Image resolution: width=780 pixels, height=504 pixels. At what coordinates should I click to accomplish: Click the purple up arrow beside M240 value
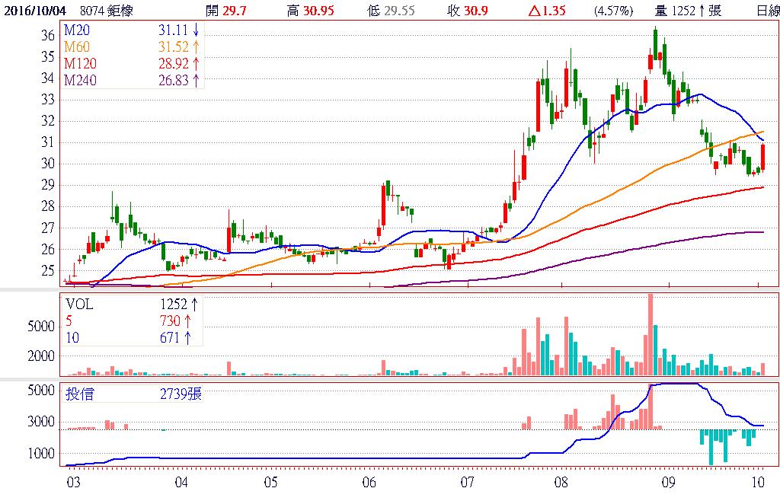(x=197, y=81)
